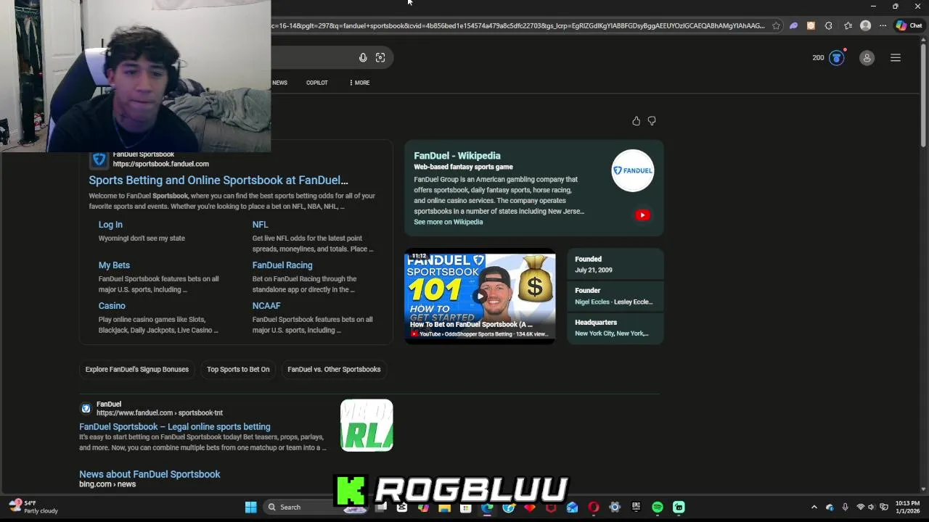Viewport: 929px width, 522px height.
Task: Open the NEWS search tab
Action: [279, 83]
